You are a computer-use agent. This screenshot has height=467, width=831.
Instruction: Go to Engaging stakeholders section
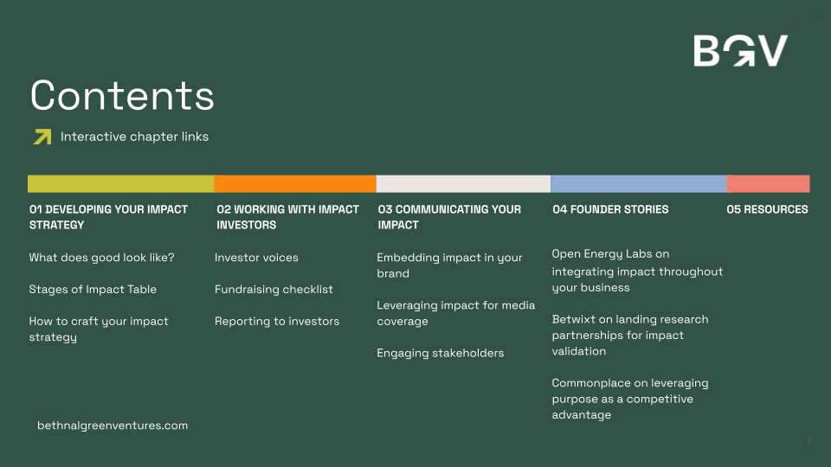[x=441, y=353]
